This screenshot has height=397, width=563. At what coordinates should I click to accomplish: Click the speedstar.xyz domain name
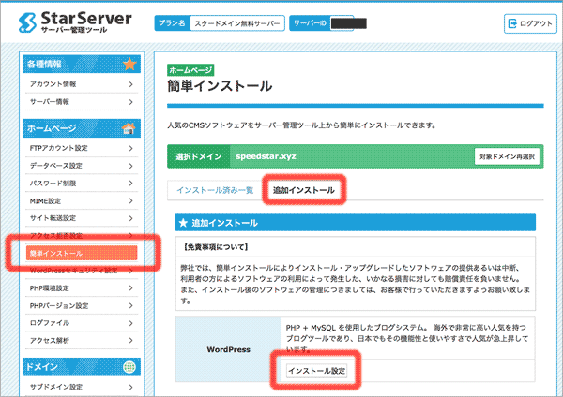(x=266, y=156)
